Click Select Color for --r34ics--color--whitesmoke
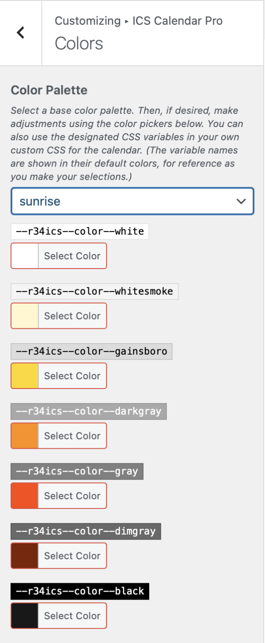The width and height of the screenshot is (265, 643). [x=72, y=316]
